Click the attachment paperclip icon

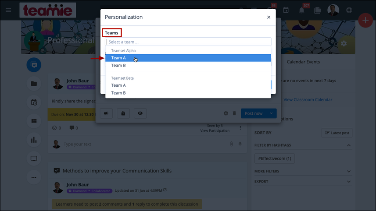click(x=231, y=144)
